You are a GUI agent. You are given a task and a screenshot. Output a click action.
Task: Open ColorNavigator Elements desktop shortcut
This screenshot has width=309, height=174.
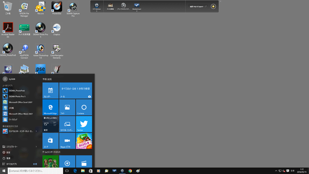click(57, 51)
